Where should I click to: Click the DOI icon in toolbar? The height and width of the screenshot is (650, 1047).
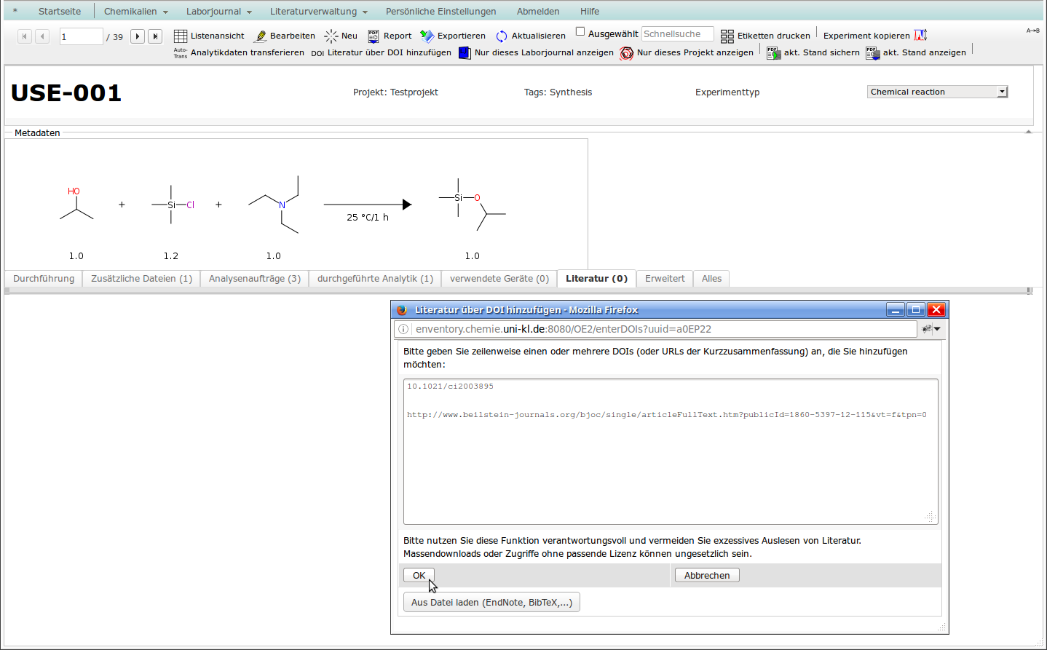[x=317, y=53]
